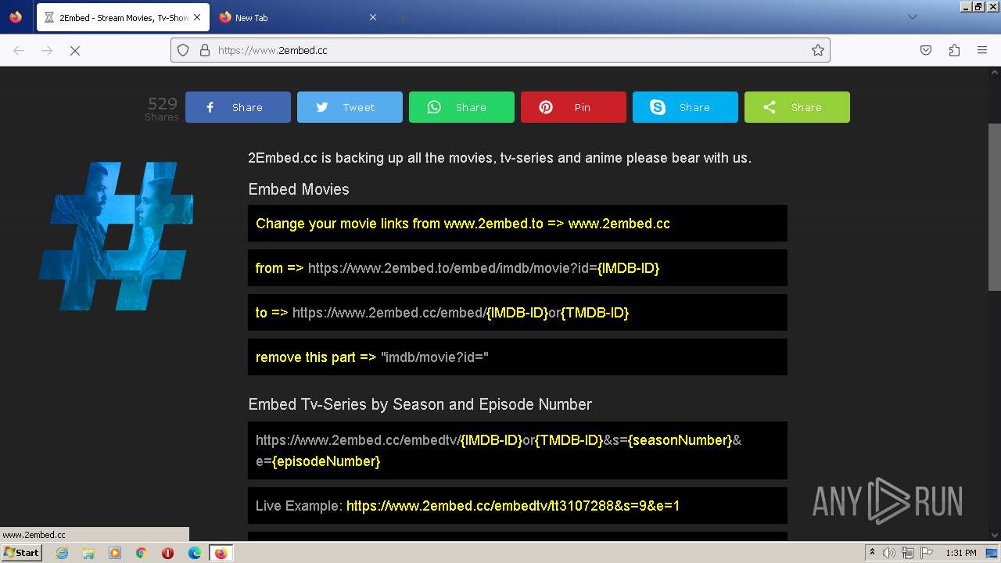The height and width of the screenshot is (563, 1001).
Task: Open Firefox application hamburger menu
Action: tap(982, 50)
